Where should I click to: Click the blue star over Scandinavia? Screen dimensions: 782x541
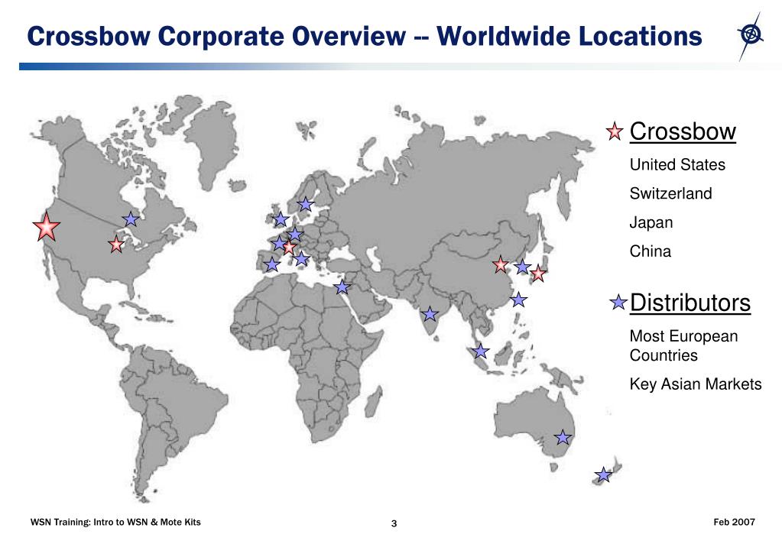tap(305, 204)
